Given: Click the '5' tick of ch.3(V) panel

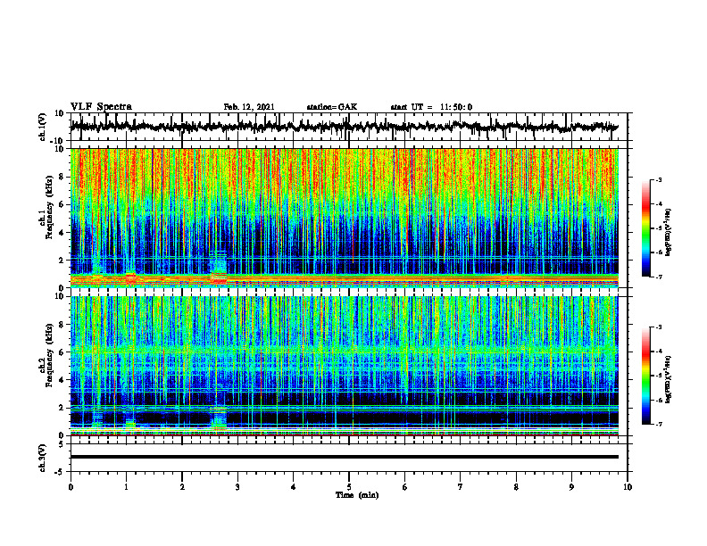Looking at the screenshot, I should click(62, 444).
